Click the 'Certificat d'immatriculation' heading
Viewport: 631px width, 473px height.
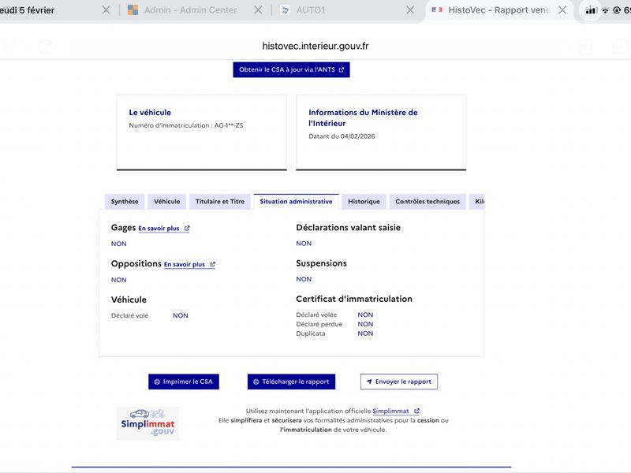click(x=354, y=299)
